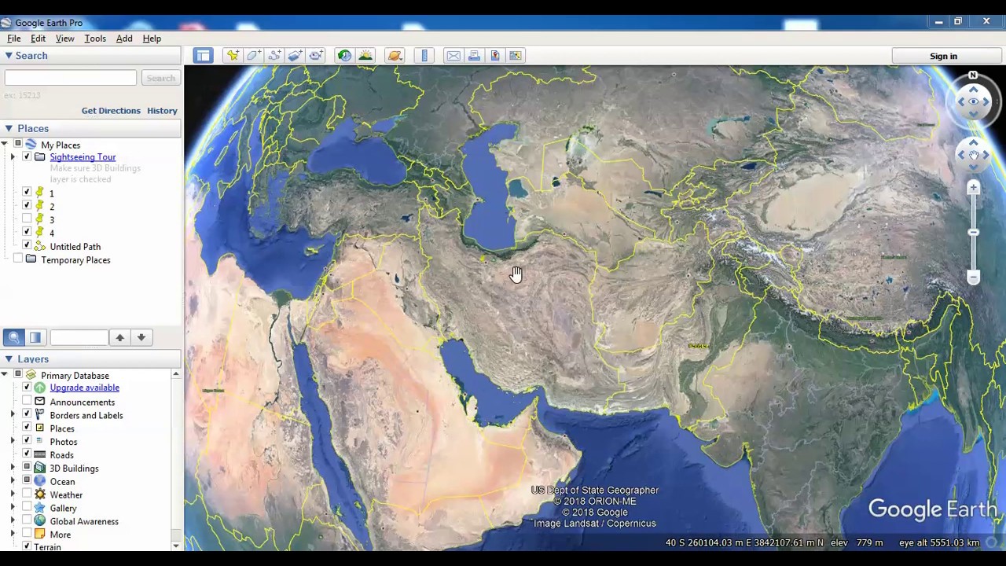Image resolution: width=1006 pixels, height=566 pixels.
Task: Collapse the Search panel
Action: (x=8, y=55)
